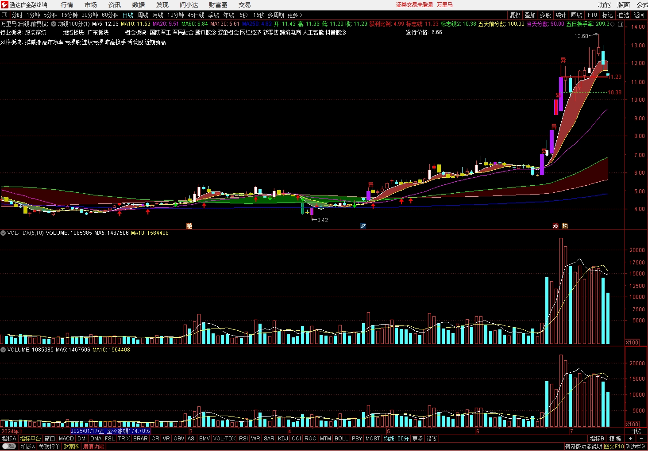Select the 多周期 tab
This screenshot has height=451, width=648.
coord(276,15)
